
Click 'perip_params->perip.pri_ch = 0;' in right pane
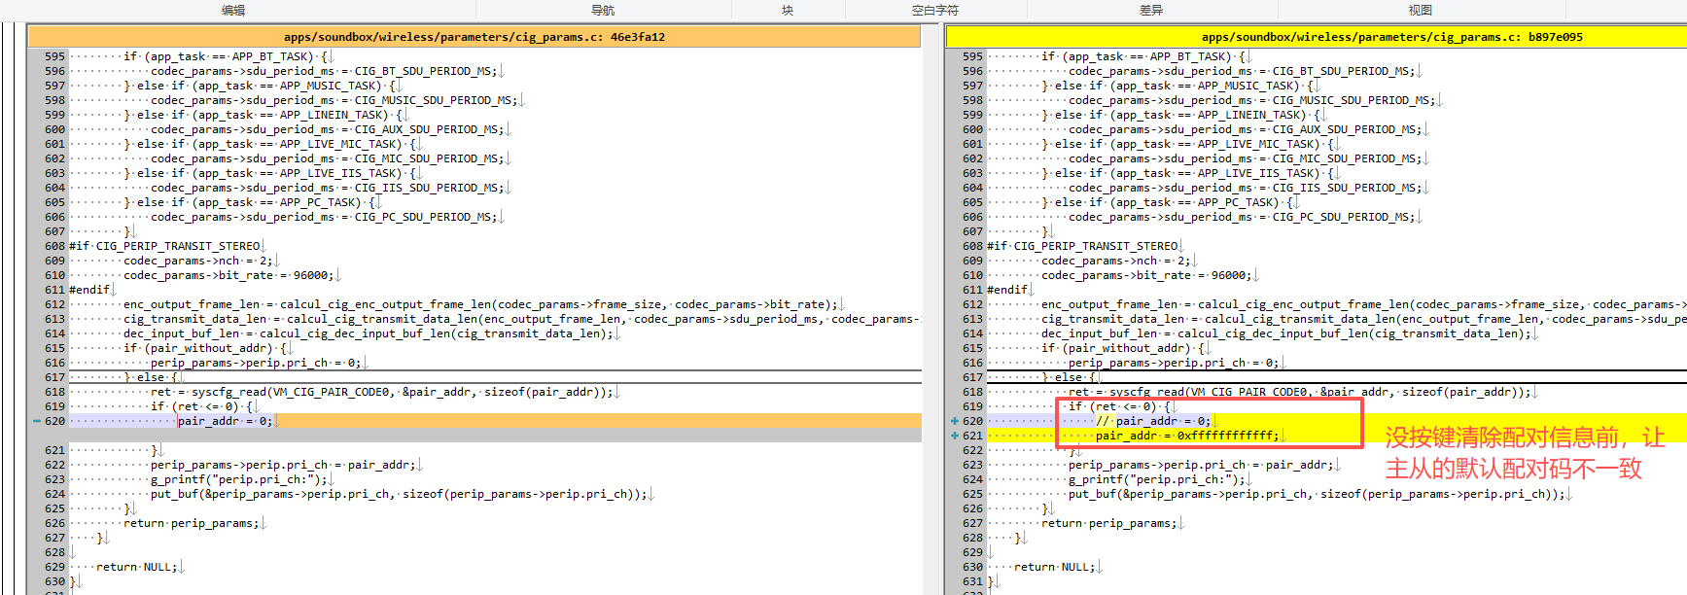[x=1175, y=363]
